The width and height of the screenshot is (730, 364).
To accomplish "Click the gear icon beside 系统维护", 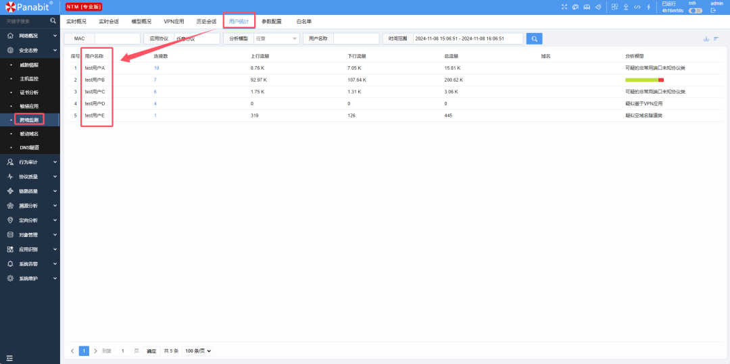I will (10, 278).
